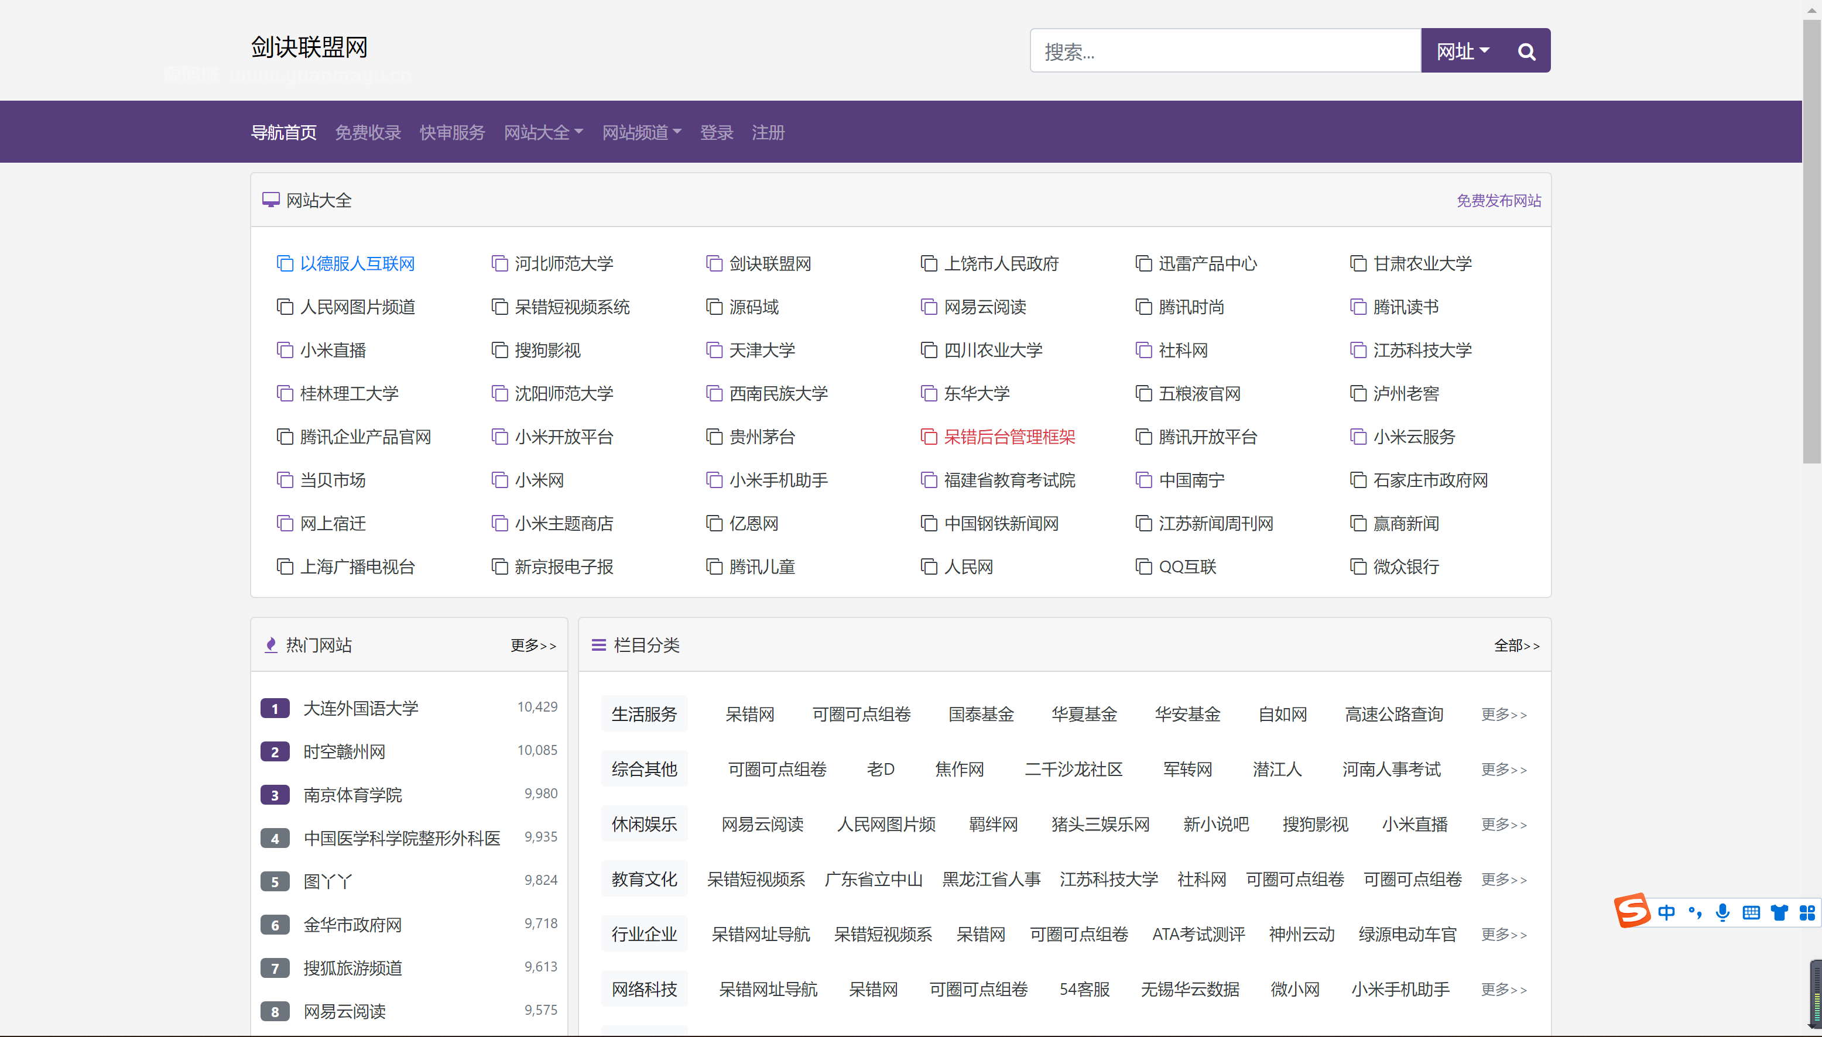This screenshot has width=1822, height=1037.
Task: Click the flame icon beside 热门网站
Action: [270, 645]
